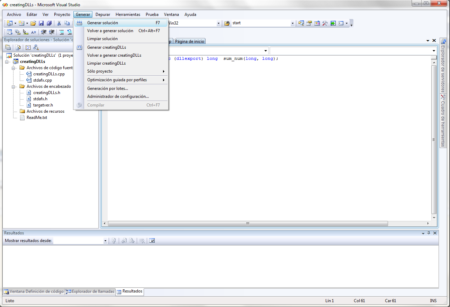Switch to 'Explorador de llamadas' tab
Image resolution: width=450 pixels, height=307 pixels.
tap(90, 291)
